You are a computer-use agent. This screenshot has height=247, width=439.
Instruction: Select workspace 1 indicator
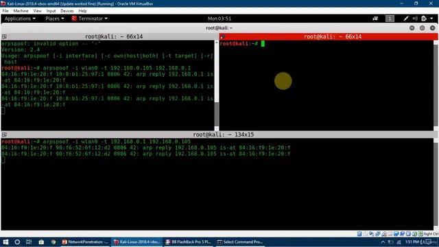pyautogui.click(x=390, y=19)
